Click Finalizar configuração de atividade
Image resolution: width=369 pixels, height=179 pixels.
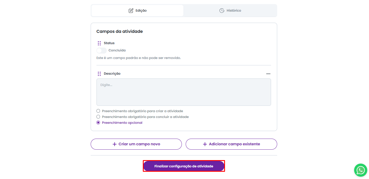point(184,166)
